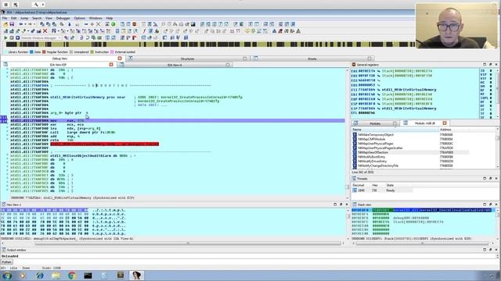Click the Python button in the output window

point(6,262)
